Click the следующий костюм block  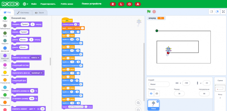pos(20,65)
